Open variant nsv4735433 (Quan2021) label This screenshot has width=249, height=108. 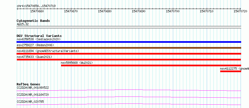[34, 57]
